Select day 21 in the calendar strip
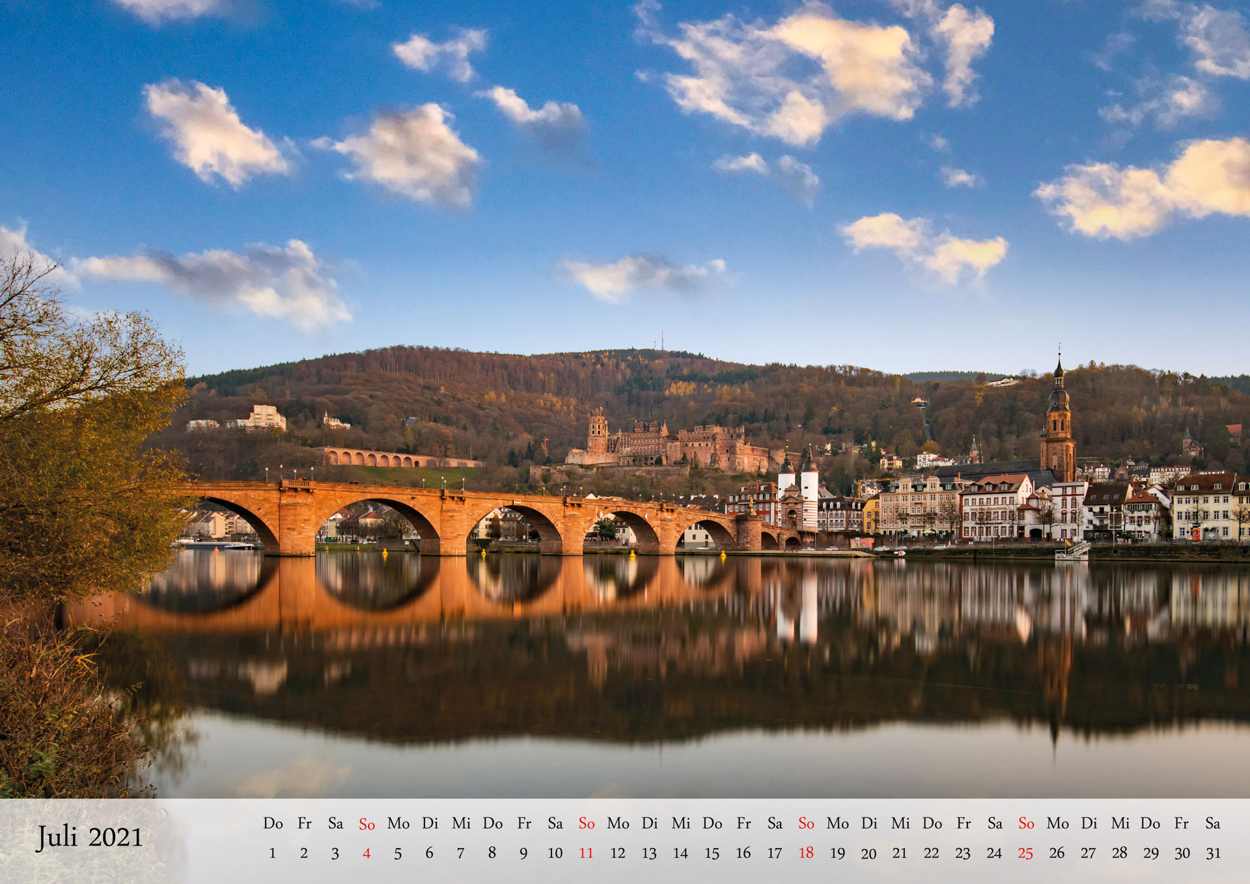The height and width of the screenshot is (884, 1250). (900, 853)
